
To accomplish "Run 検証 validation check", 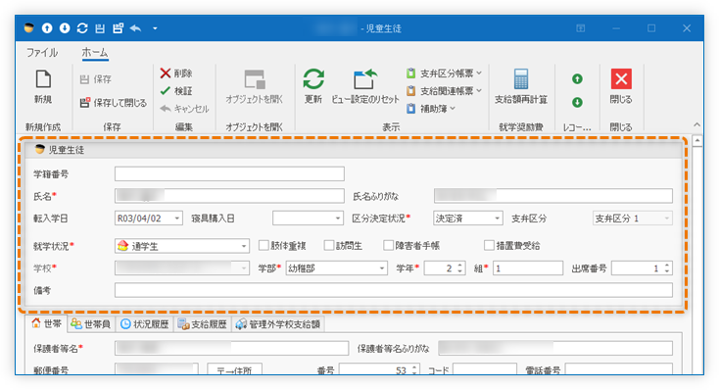I will (x=176, y=91).
